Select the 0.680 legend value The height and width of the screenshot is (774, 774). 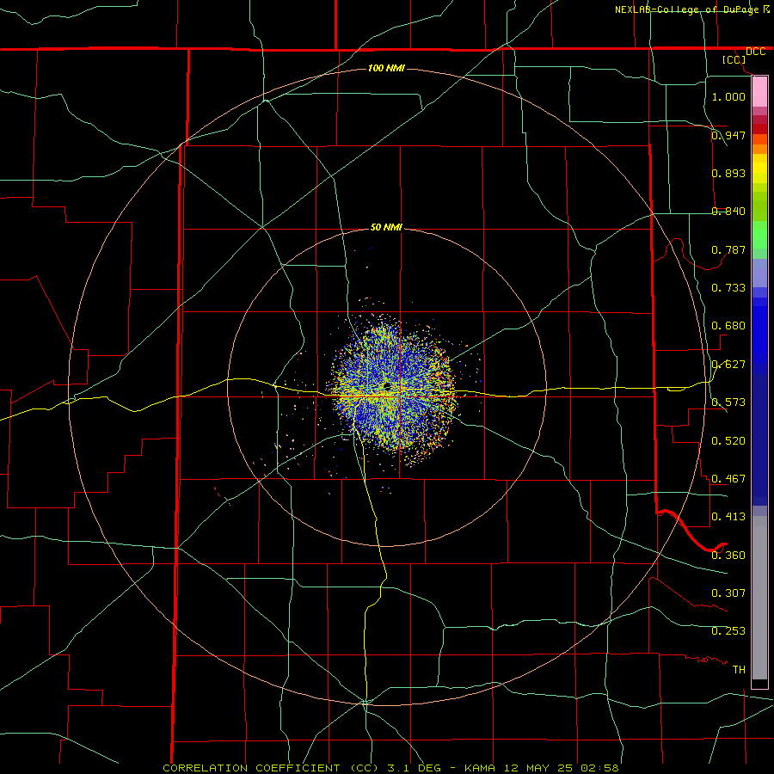(728, 326)
